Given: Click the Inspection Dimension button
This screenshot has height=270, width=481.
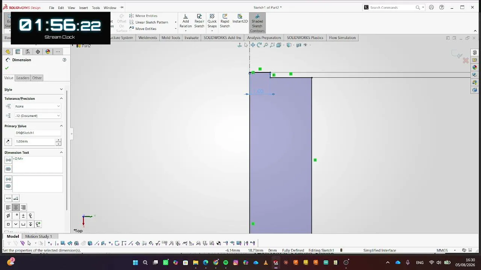Looking at the screenshot, I should coord(8,169).
